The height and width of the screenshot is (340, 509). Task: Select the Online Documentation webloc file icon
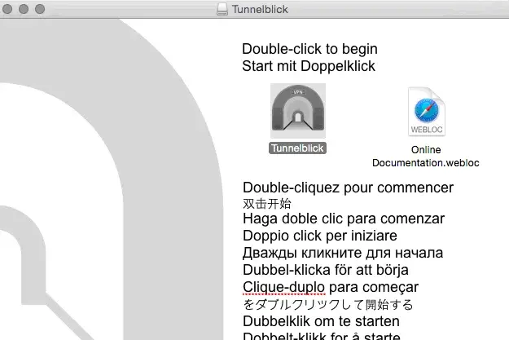[426, 112]
